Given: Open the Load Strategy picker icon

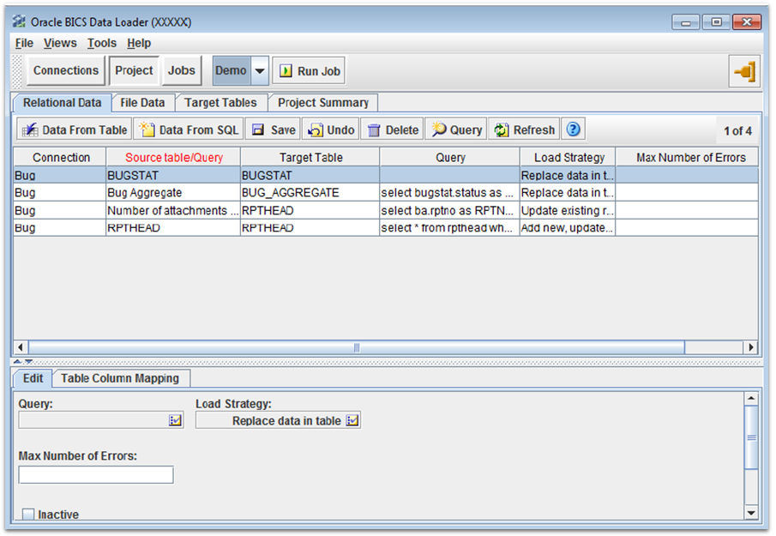Looking at the screenshot, I should point(352,421).
